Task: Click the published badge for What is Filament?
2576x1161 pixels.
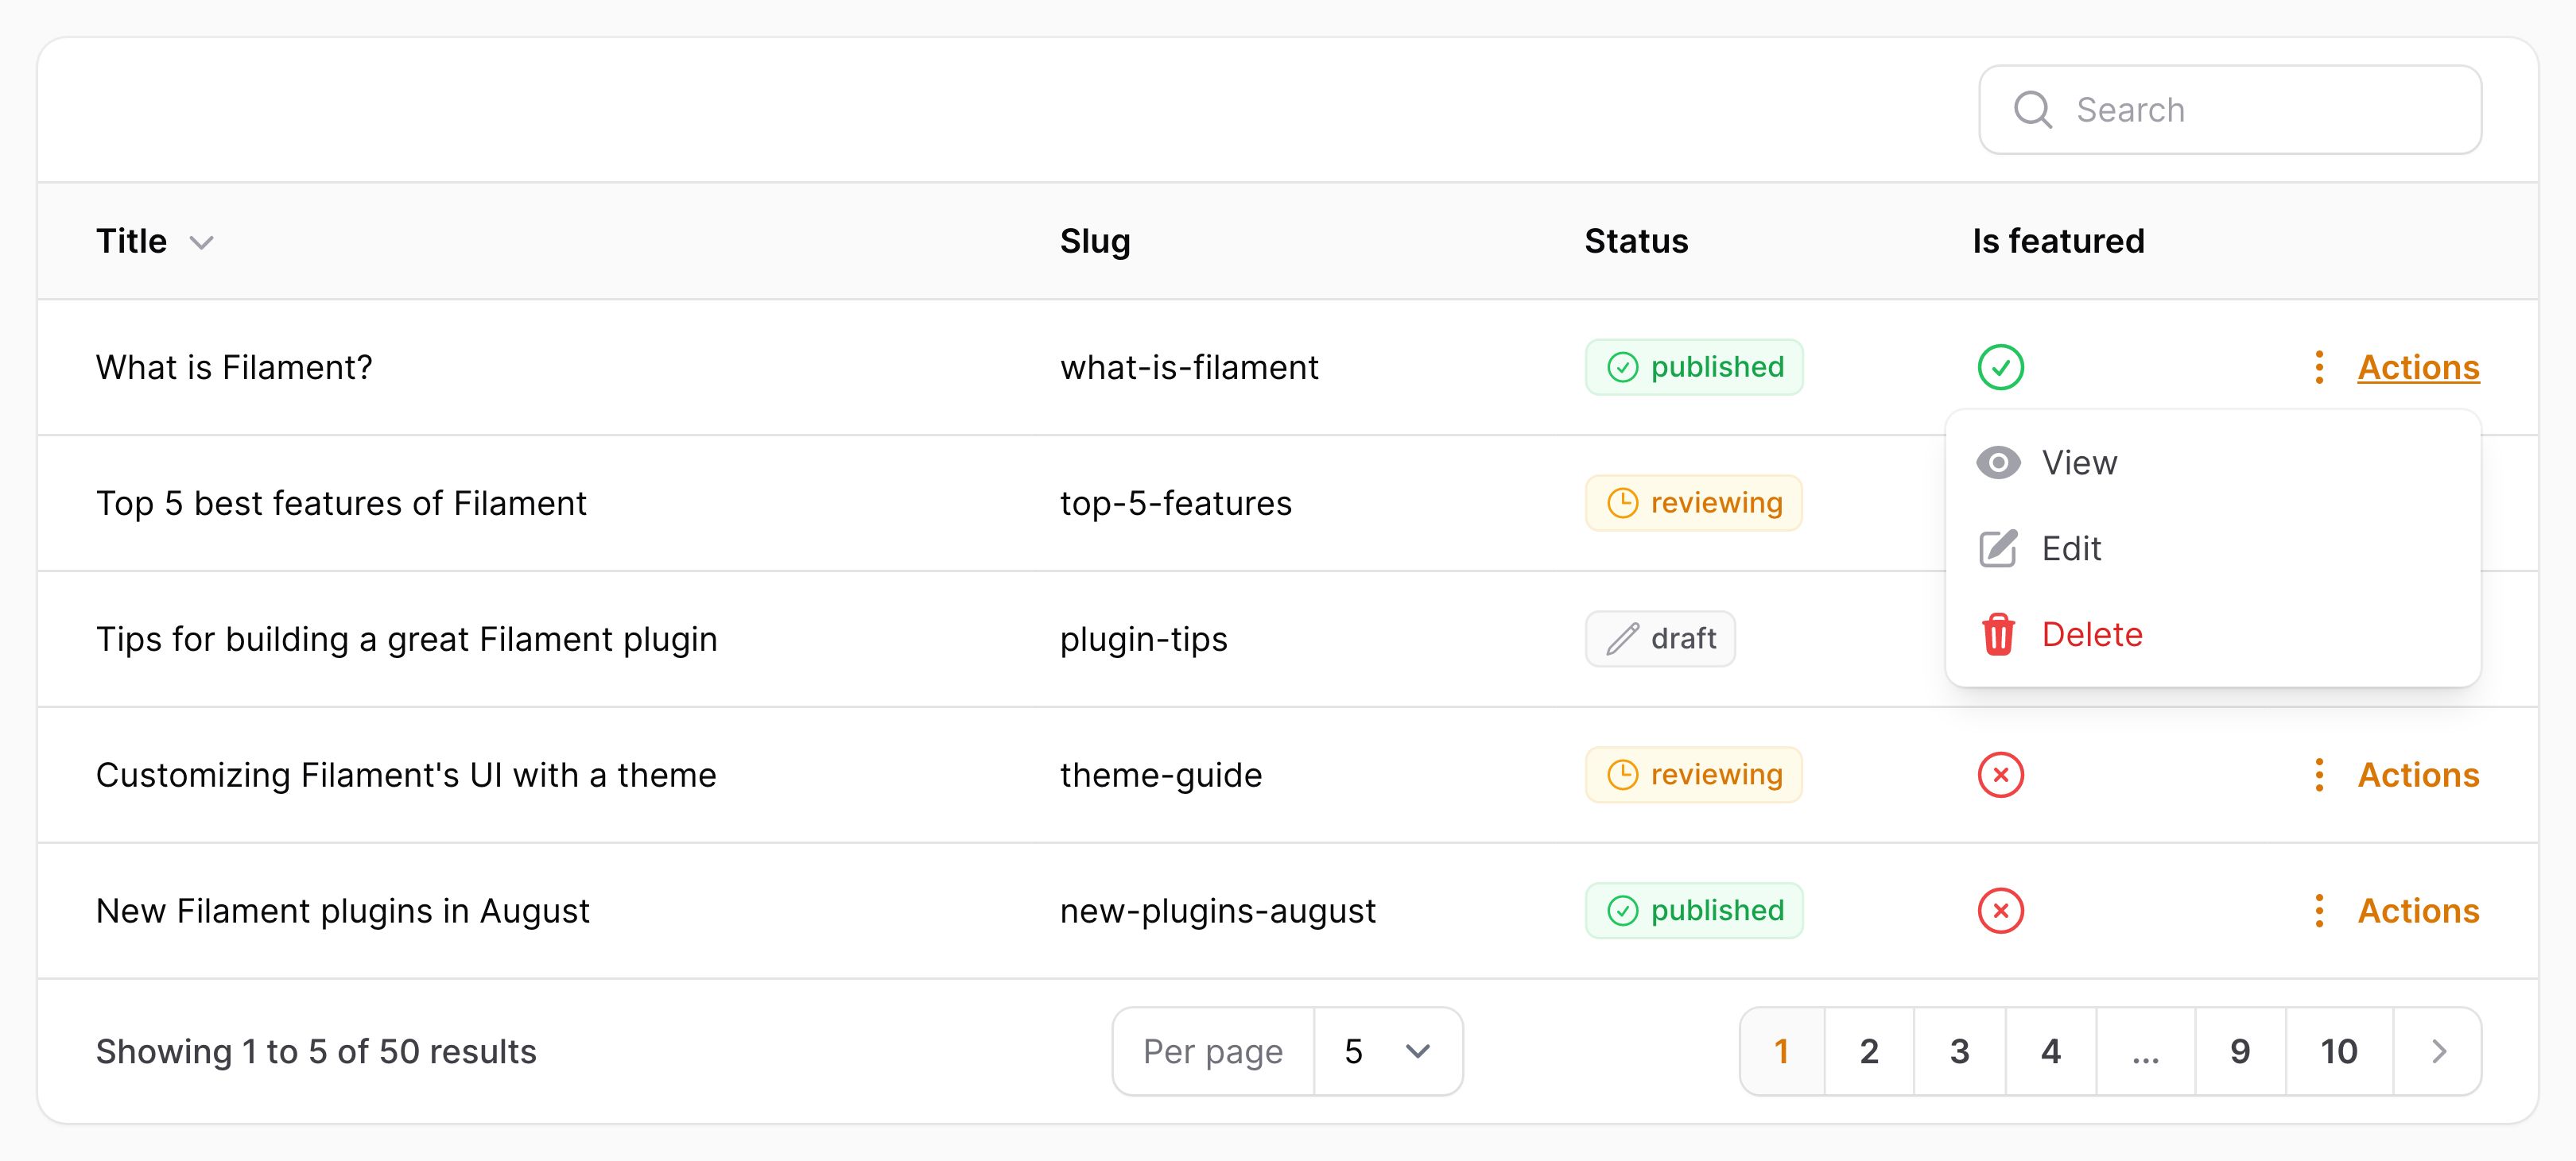Action: (1694, 366)
